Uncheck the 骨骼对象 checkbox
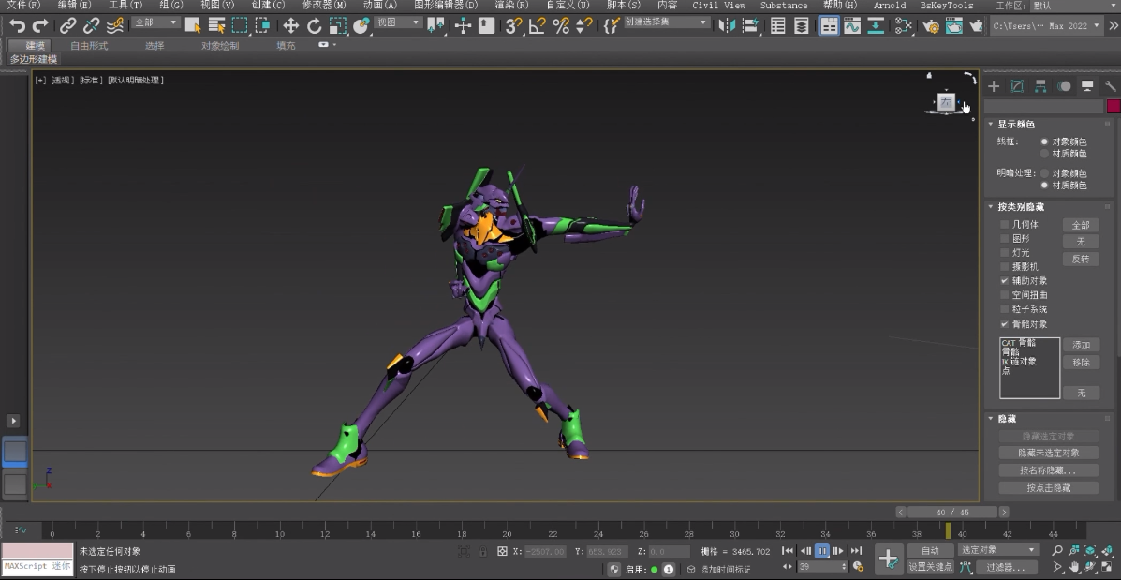The image size is (1121, 580). point(1005,324)
